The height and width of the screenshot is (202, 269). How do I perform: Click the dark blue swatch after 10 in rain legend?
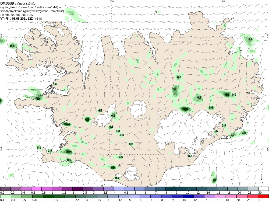[x=188, y=196]
